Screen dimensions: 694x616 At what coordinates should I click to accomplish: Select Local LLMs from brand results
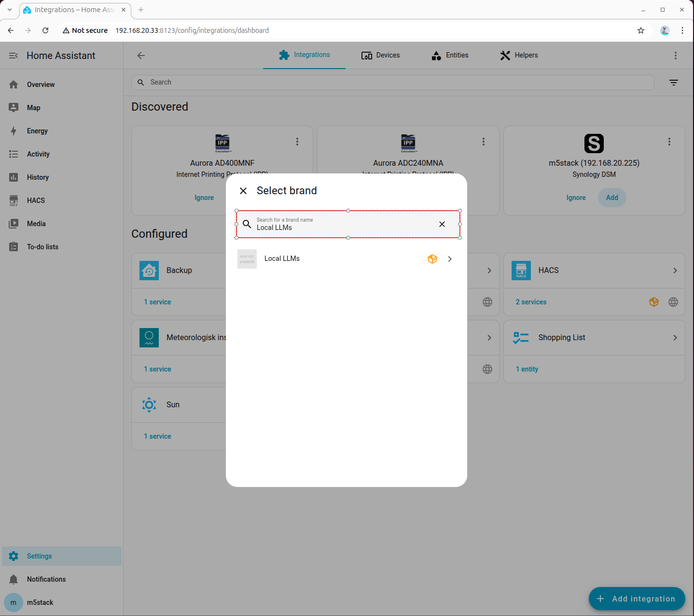point(282,259)
